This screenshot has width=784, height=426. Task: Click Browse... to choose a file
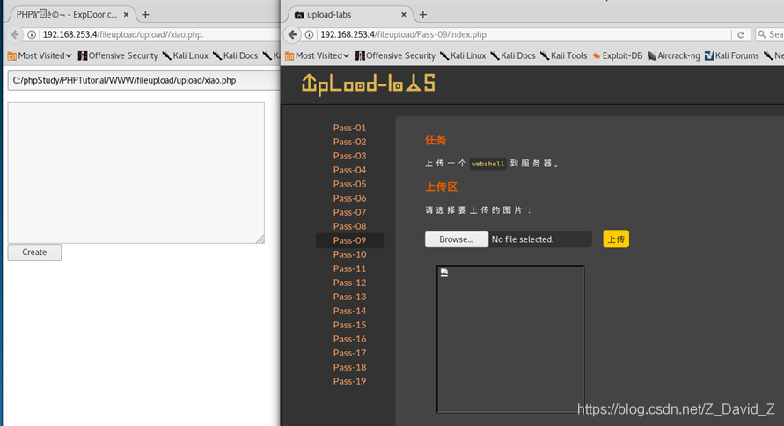[x=457, y=239]
